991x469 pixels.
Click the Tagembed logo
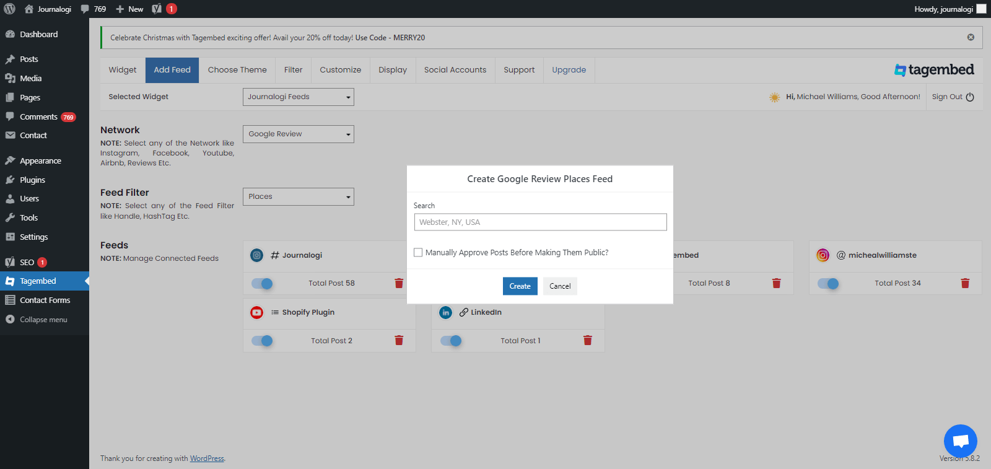(x=934, y=70)
